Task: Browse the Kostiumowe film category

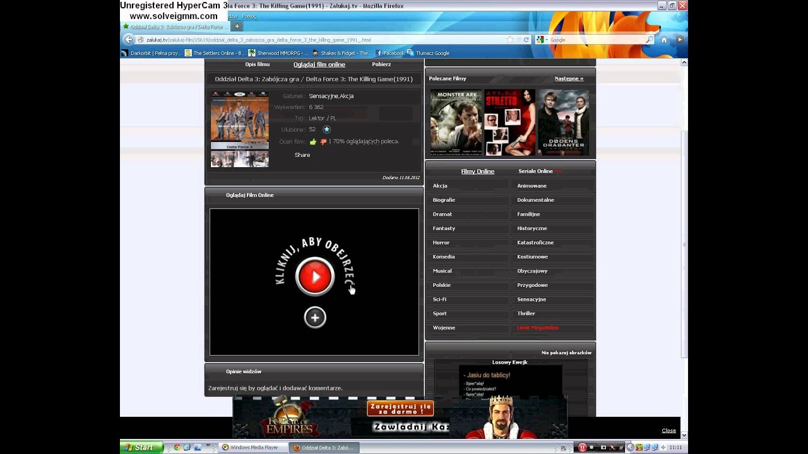Action: [533, 257]
